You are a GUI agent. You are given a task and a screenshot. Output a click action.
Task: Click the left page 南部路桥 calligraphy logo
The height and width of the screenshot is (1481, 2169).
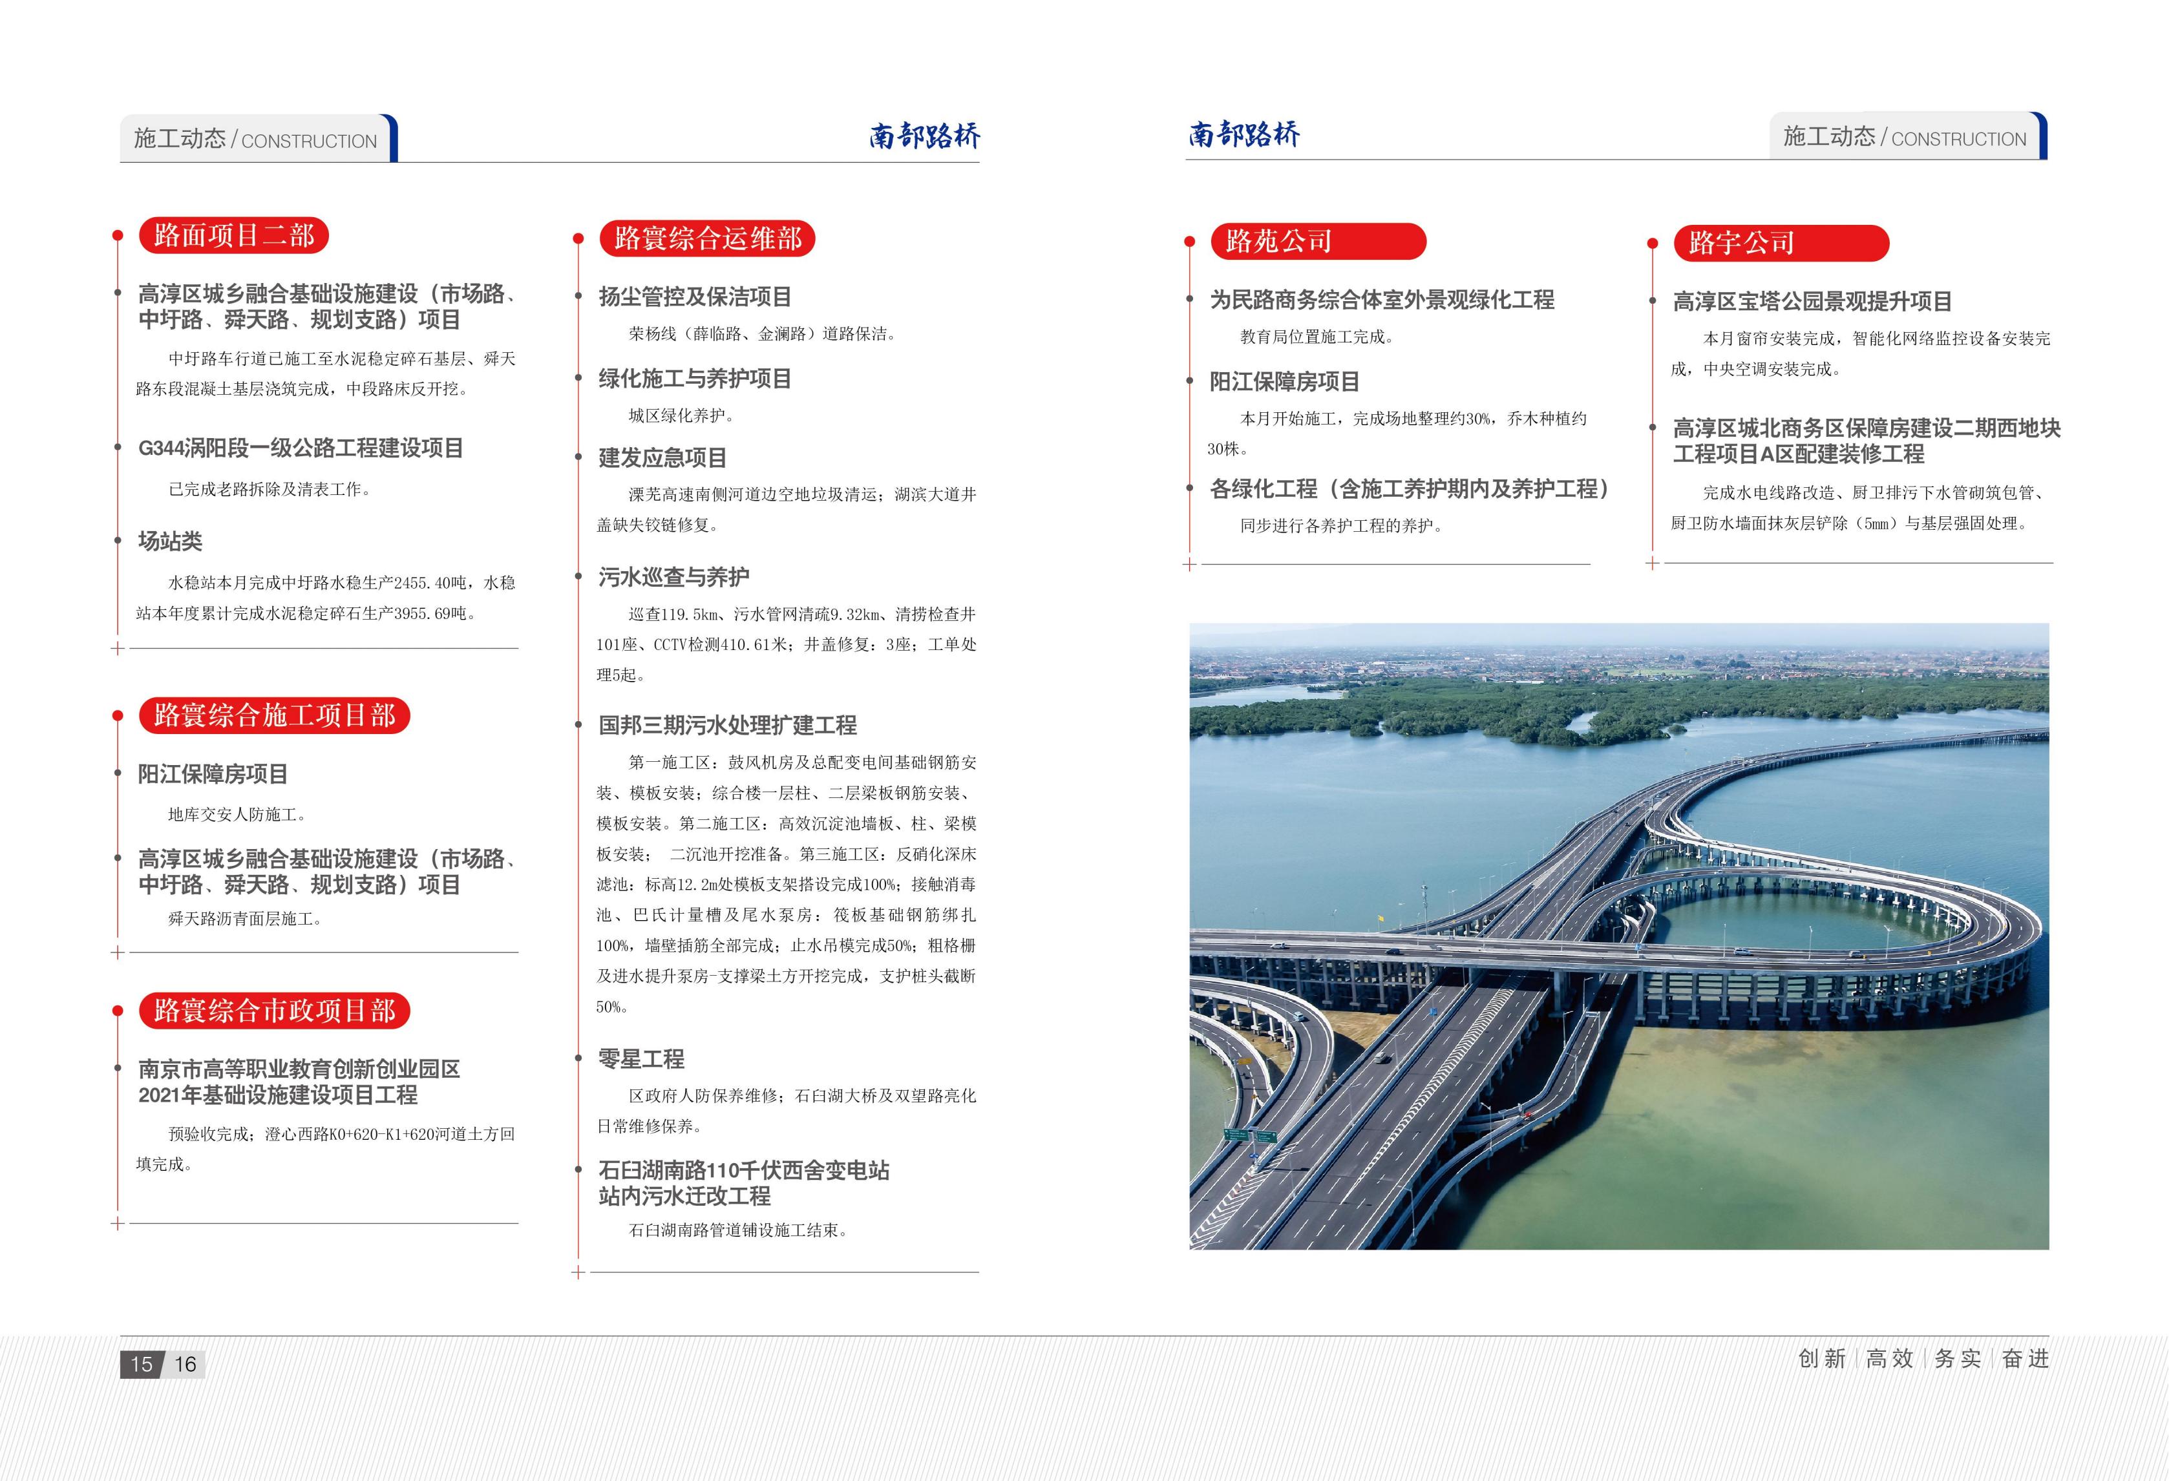pos(924,136)
